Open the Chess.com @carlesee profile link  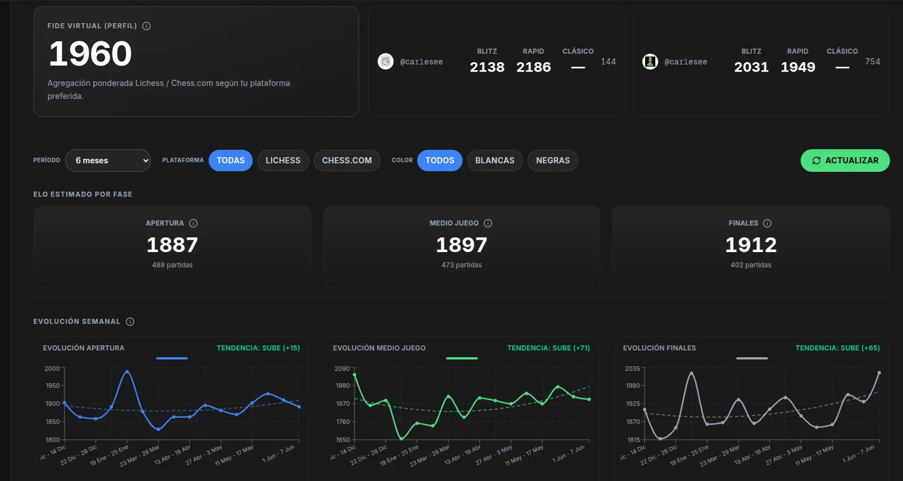(x=686, y=62)
